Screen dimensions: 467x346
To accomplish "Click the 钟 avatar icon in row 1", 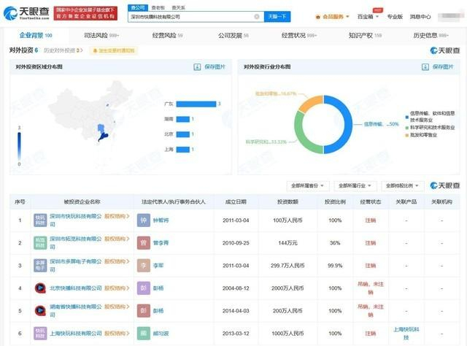I will (144, 220).
